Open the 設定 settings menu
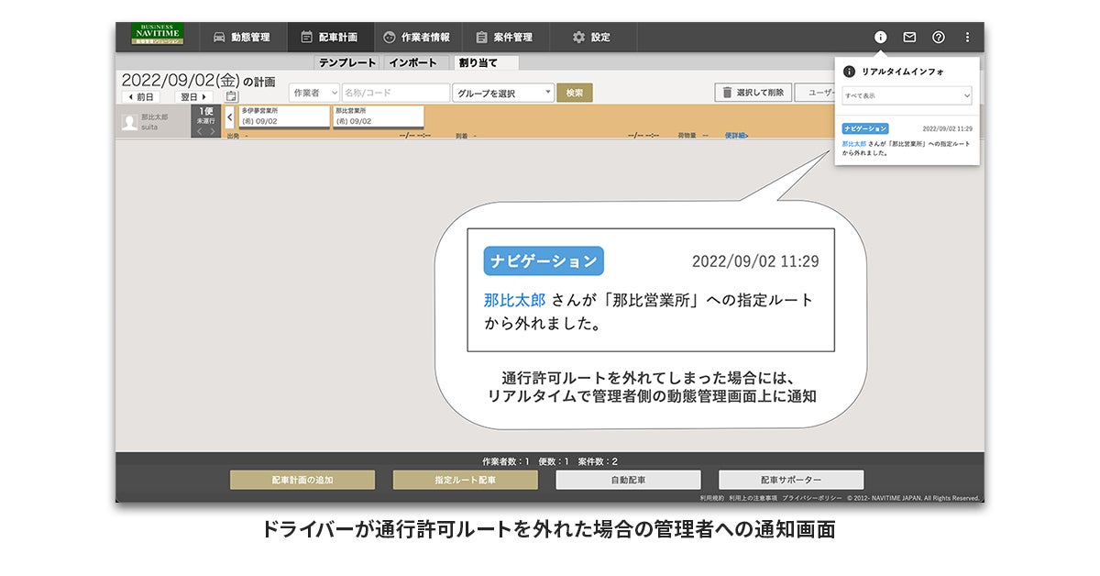The image size is (1100, 576). tap(592, 38)
